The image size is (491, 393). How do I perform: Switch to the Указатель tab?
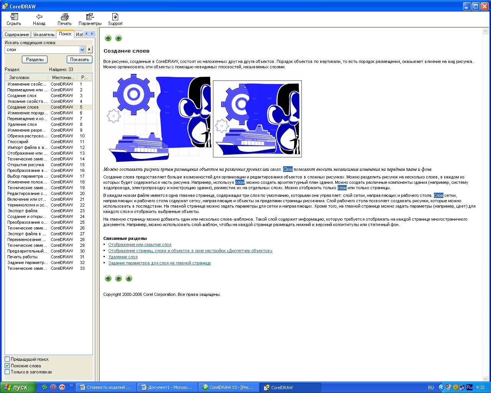pos(44,35)
